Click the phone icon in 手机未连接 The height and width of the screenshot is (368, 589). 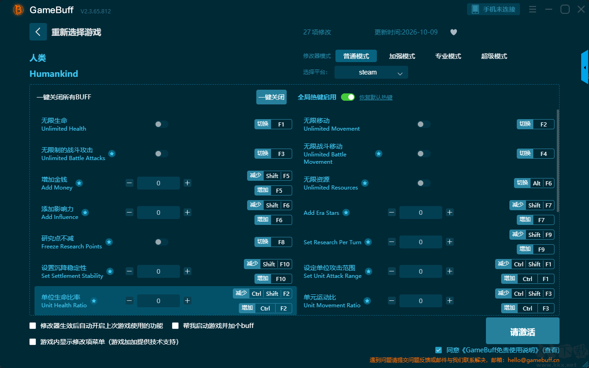[475, 9]
